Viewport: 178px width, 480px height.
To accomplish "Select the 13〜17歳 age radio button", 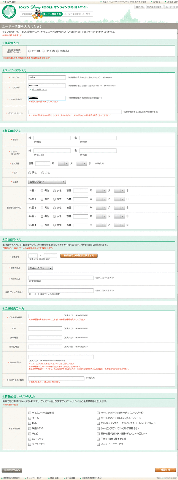I will coord(43,51).
